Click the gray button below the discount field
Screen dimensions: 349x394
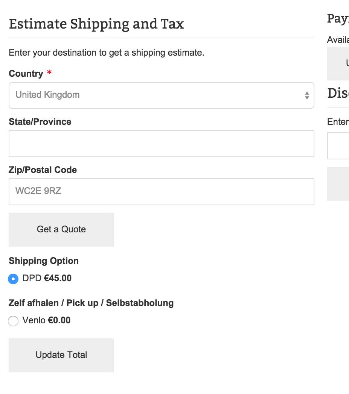(338, 184)
